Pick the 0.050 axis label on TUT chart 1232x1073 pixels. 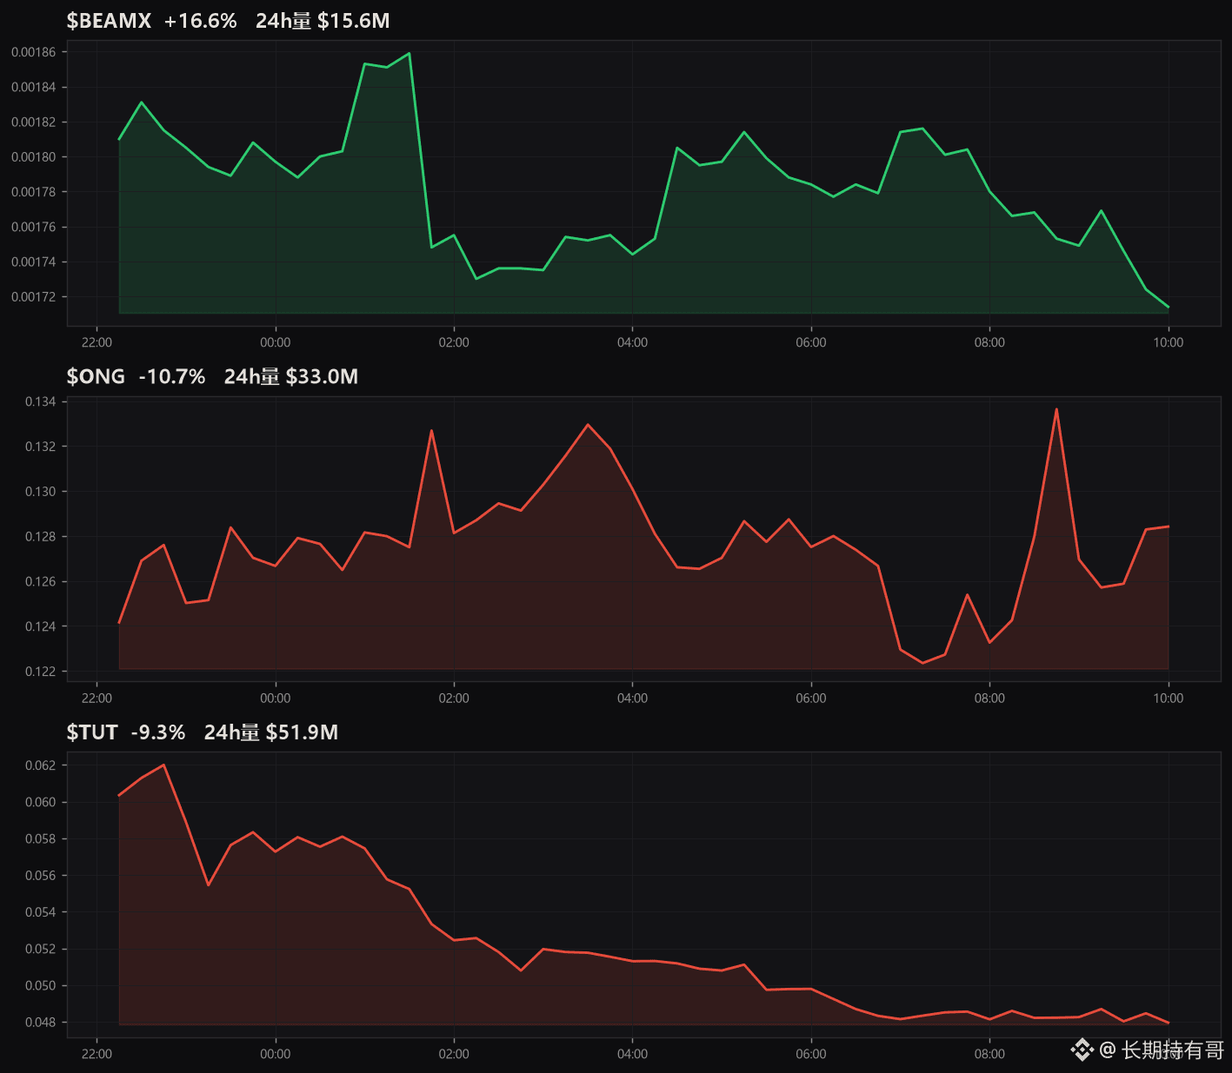[x=41, y=985]
